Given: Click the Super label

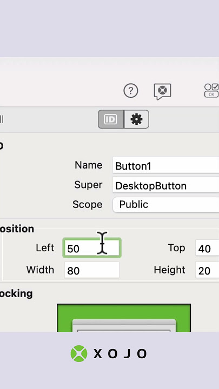Looking at the screenshot, I should point(88,185).
